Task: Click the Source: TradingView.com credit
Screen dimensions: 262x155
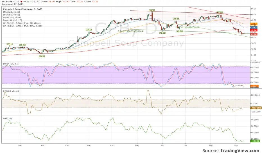Action: point(231,150)
